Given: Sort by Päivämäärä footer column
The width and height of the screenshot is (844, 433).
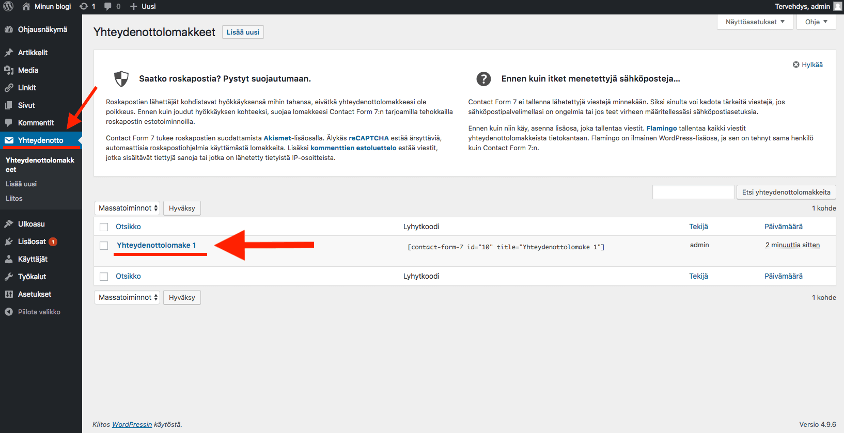Looking at the screenshot, I should pos(784,276).
